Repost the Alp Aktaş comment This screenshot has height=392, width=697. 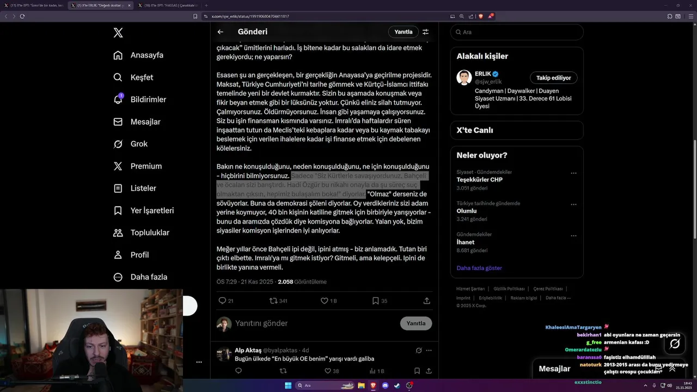(x=283, y=371)
